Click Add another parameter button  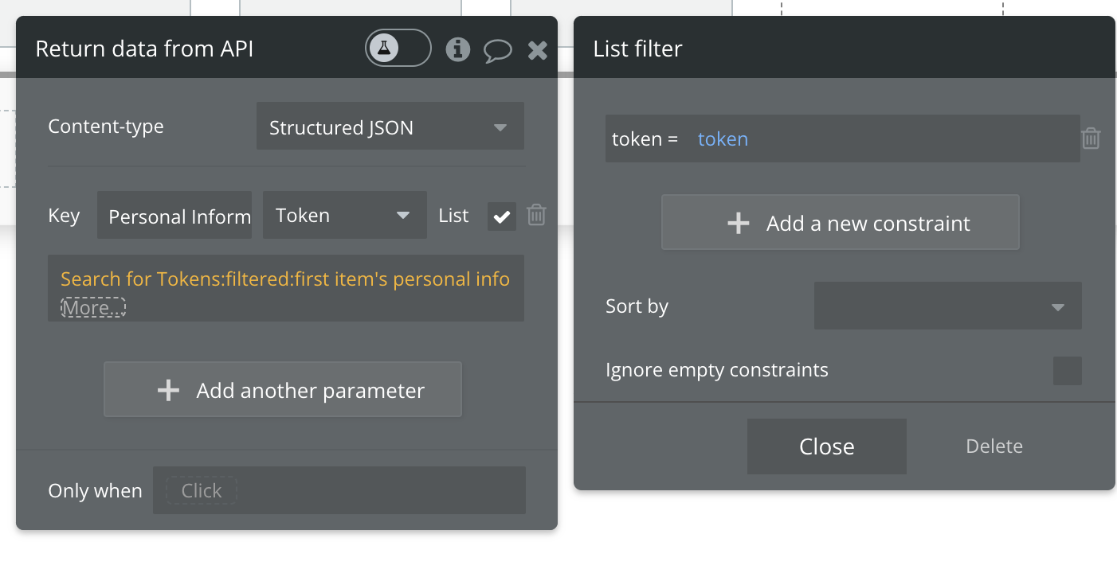pos(283,391)
